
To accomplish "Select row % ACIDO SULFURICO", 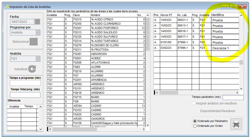I will coord(96,37).
